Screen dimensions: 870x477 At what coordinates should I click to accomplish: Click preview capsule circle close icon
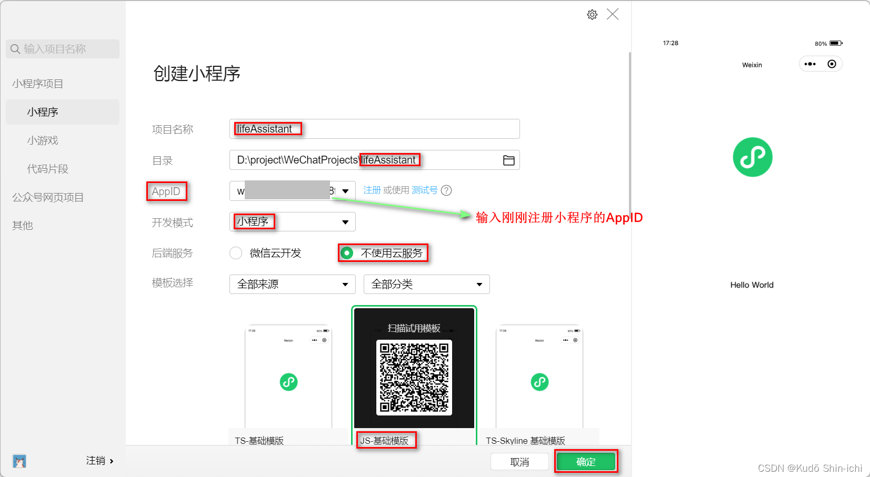[832, 64]
